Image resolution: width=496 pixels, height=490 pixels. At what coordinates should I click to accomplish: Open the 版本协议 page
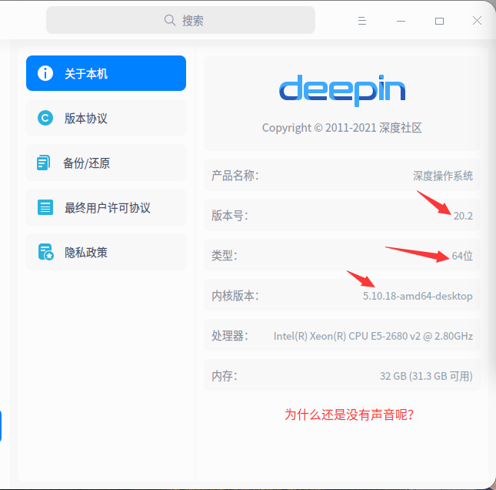(106, 118)
